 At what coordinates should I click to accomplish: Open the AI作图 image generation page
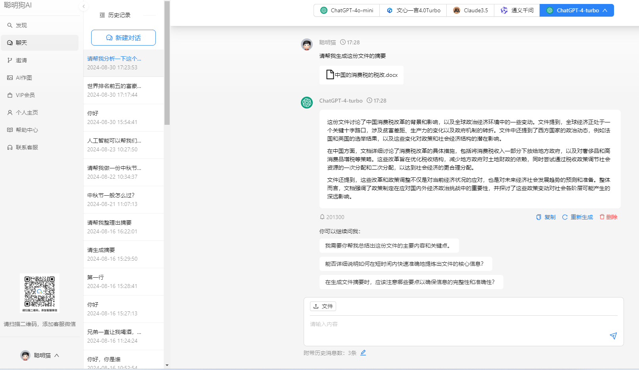coord(24,78)
